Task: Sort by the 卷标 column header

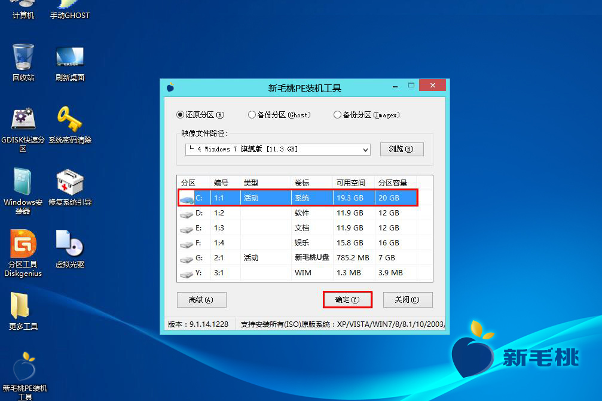Action: pyautogui.click(x=312, y=183)
